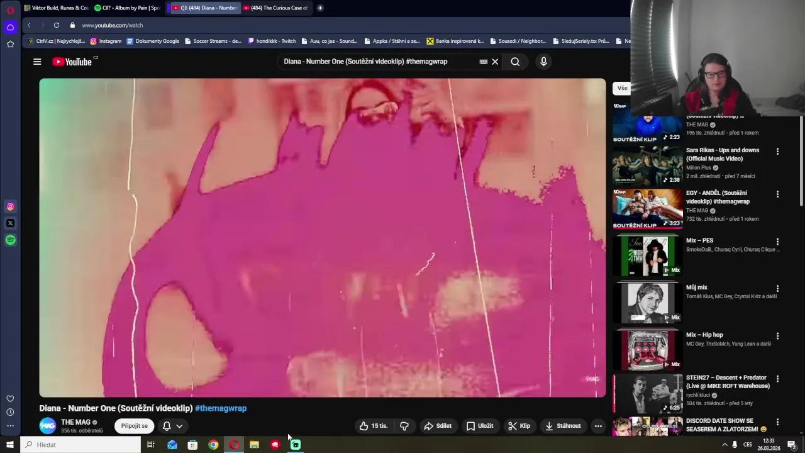
Task: Open Mix – PES playlist thumbnail
Action: [647, 255]
